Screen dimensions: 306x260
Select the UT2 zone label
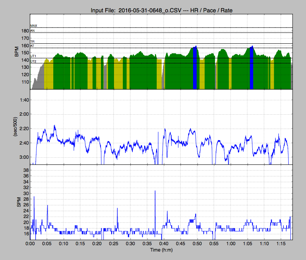pos(33,61)
